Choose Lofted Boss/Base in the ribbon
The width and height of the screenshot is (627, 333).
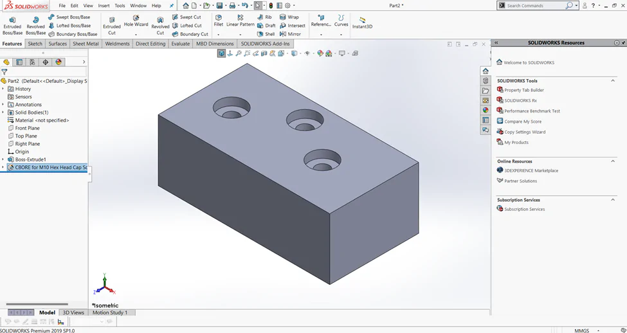point(69,26)
